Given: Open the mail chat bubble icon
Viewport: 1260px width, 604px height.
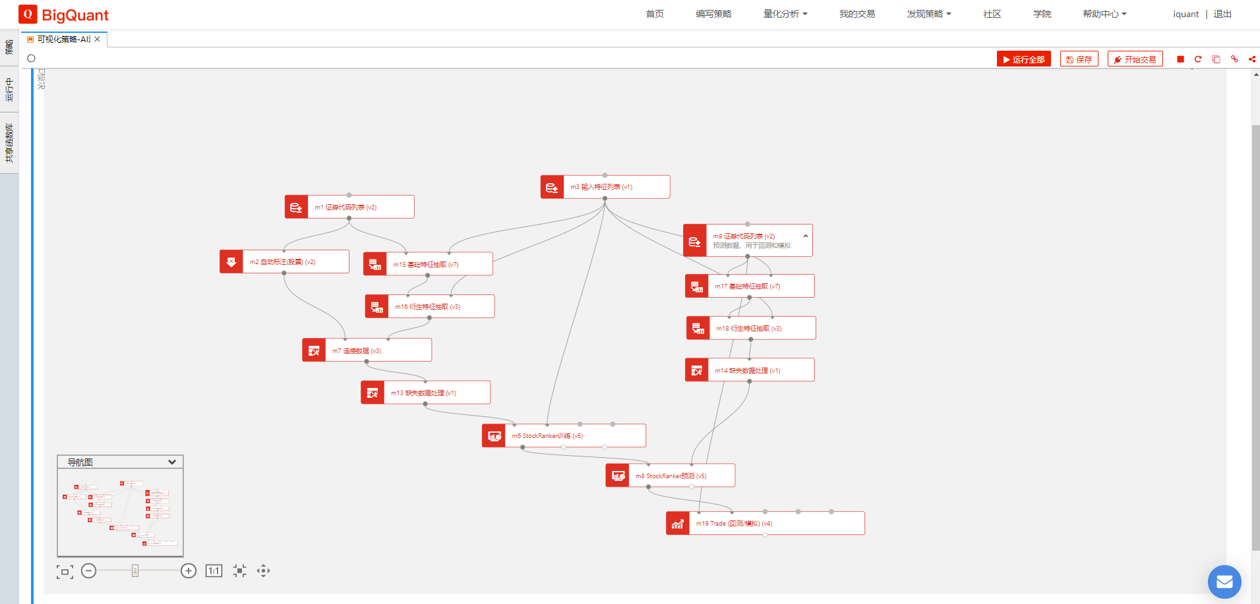Looking at the screenshot, I should point(1224,582).
